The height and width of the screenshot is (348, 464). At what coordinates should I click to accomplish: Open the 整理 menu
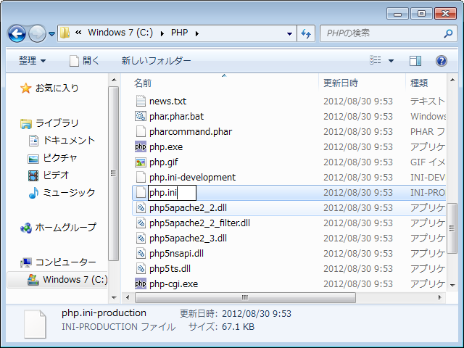pyautogui.click(x=32, y=61)
